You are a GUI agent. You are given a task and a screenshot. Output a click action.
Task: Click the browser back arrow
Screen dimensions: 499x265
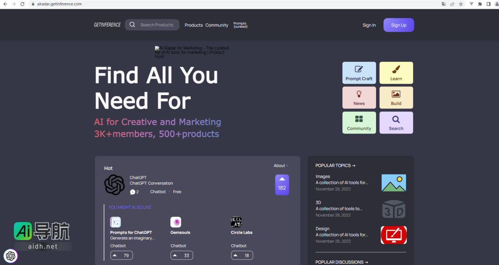(x=5, y=4)
